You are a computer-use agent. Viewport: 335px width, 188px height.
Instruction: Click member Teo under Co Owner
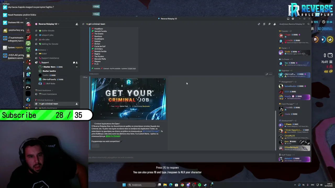[294, 64]
